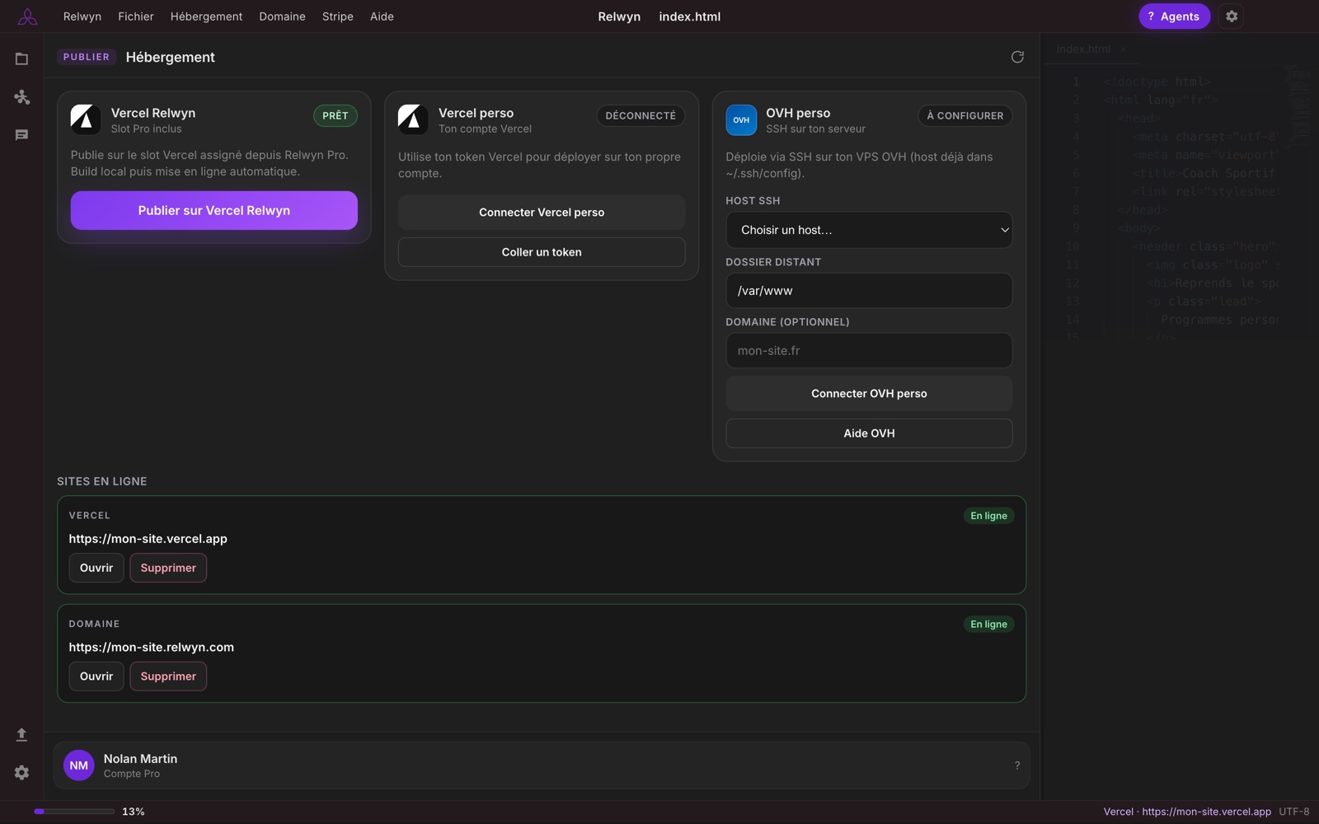The image size is (1319, 824).
Task: Click the En ligne badge for Domaine
Action: (x=988, y=625)
